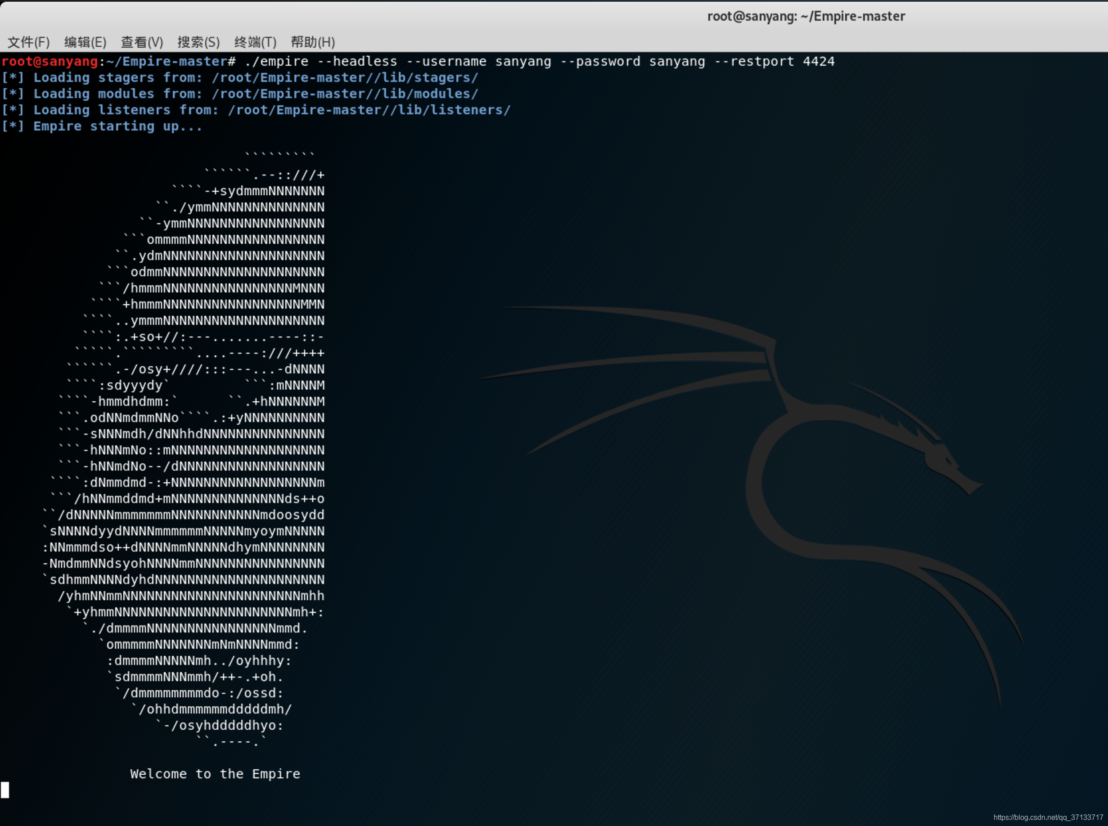The height and width of the screenshot is (826, 1108).
Task: Open the 文件(F) menu
Action: tap(28, 42)
